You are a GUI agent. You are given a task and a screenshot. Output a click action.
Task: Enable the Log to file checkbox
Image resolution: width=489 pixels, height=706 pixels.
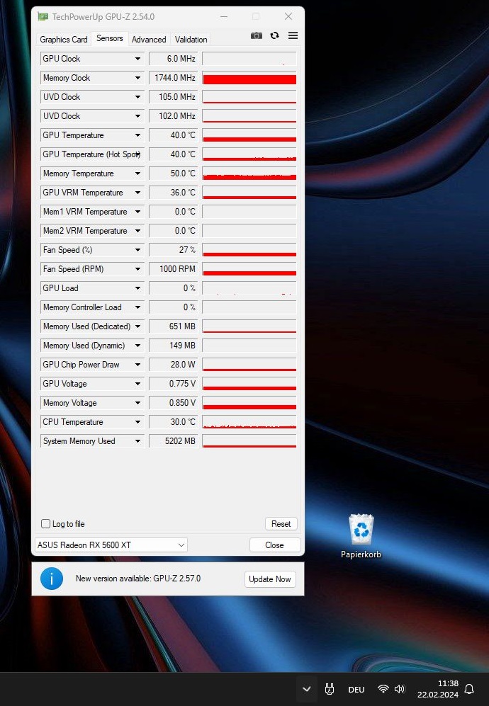pyautogui.click(x=45, y=523)
